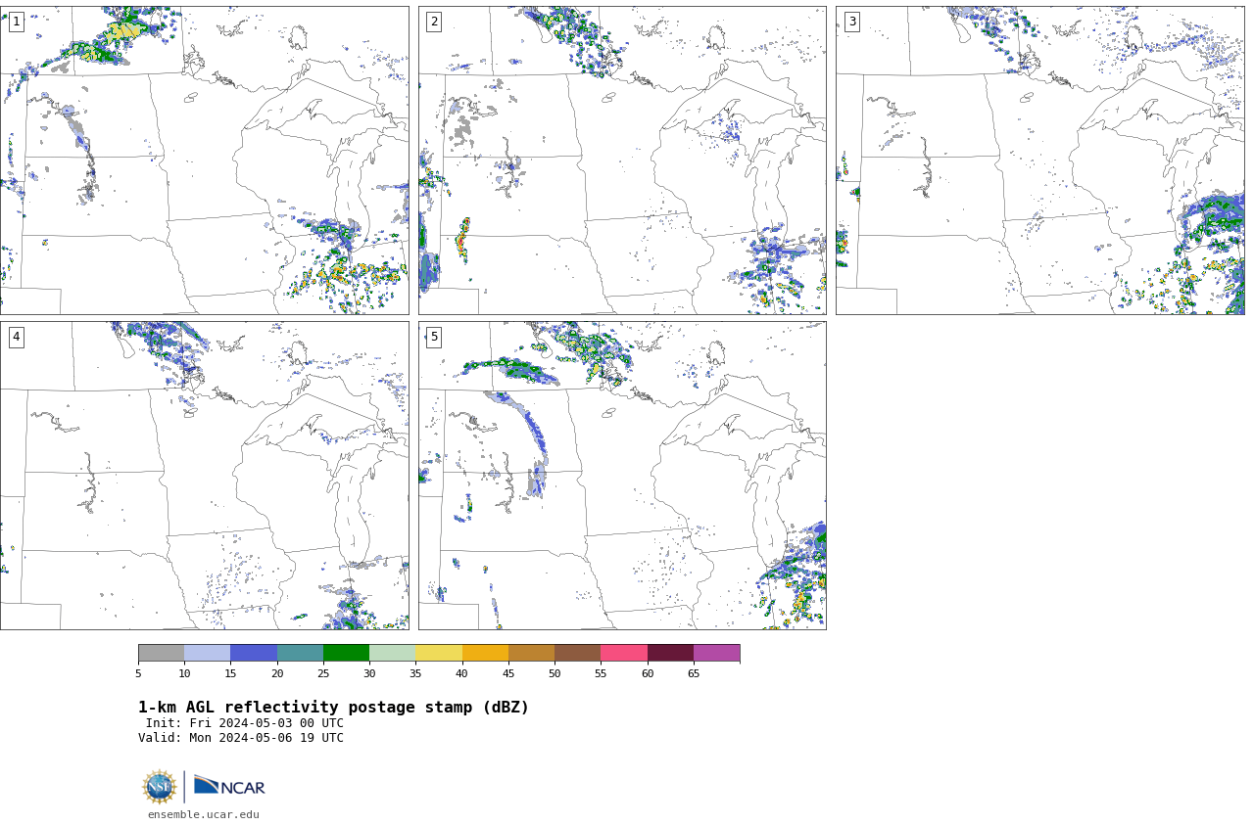Viewport: 1254px width, 826px height.
Task: Click the panel number label '2'
Action: (x=434, y=22)
